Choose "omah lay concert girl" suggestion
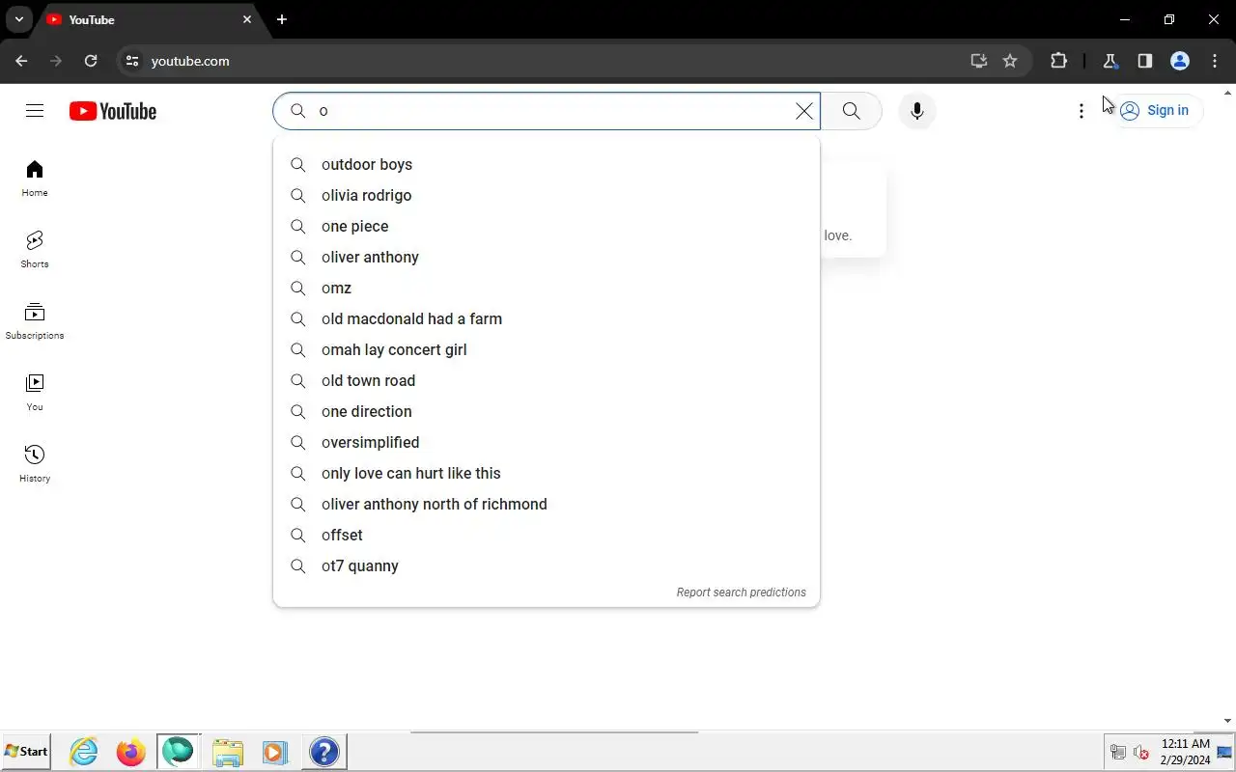Image resolution: width=1236 pixels, height=772 pixels. pos(547,349)
